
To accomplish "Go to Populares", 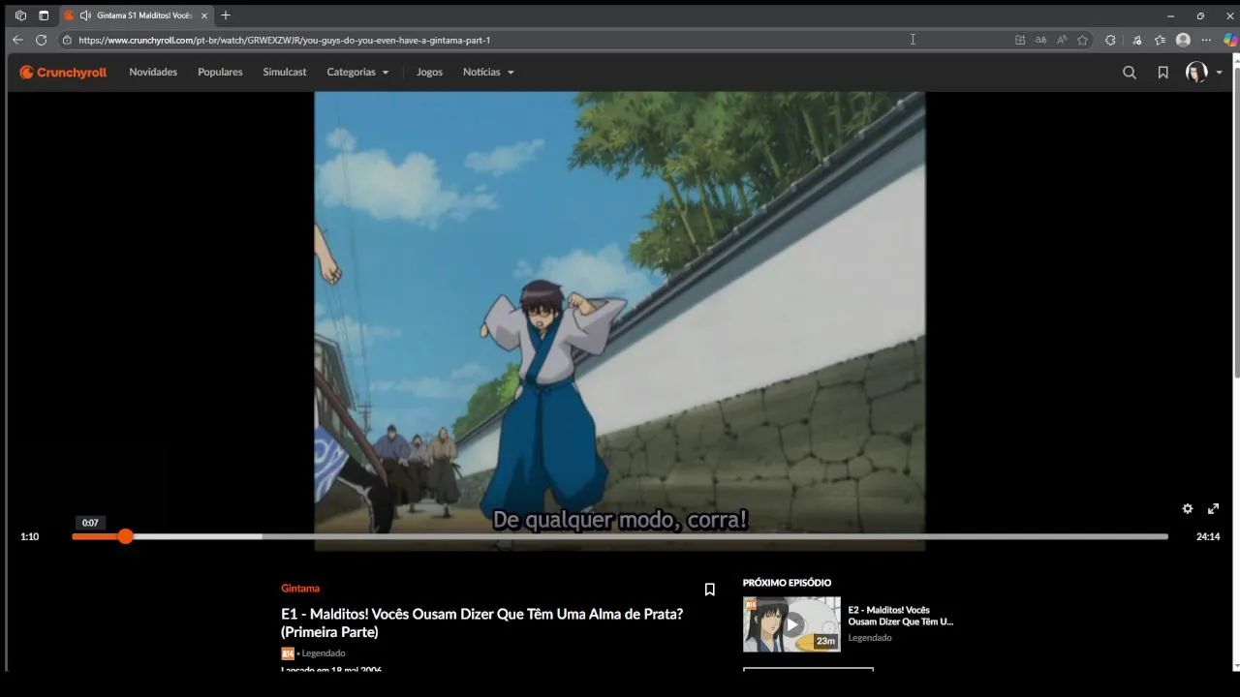I will point(220,72).
